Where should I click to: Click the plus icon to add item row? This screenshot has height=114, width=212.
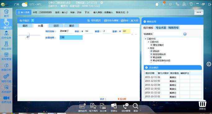(x=132, y=35)
